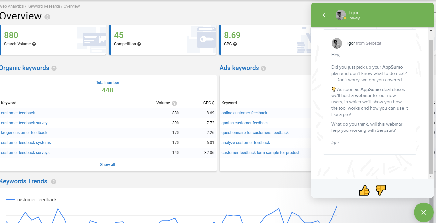Open 'kroger customer feedback' keyword link

[24, 133]
